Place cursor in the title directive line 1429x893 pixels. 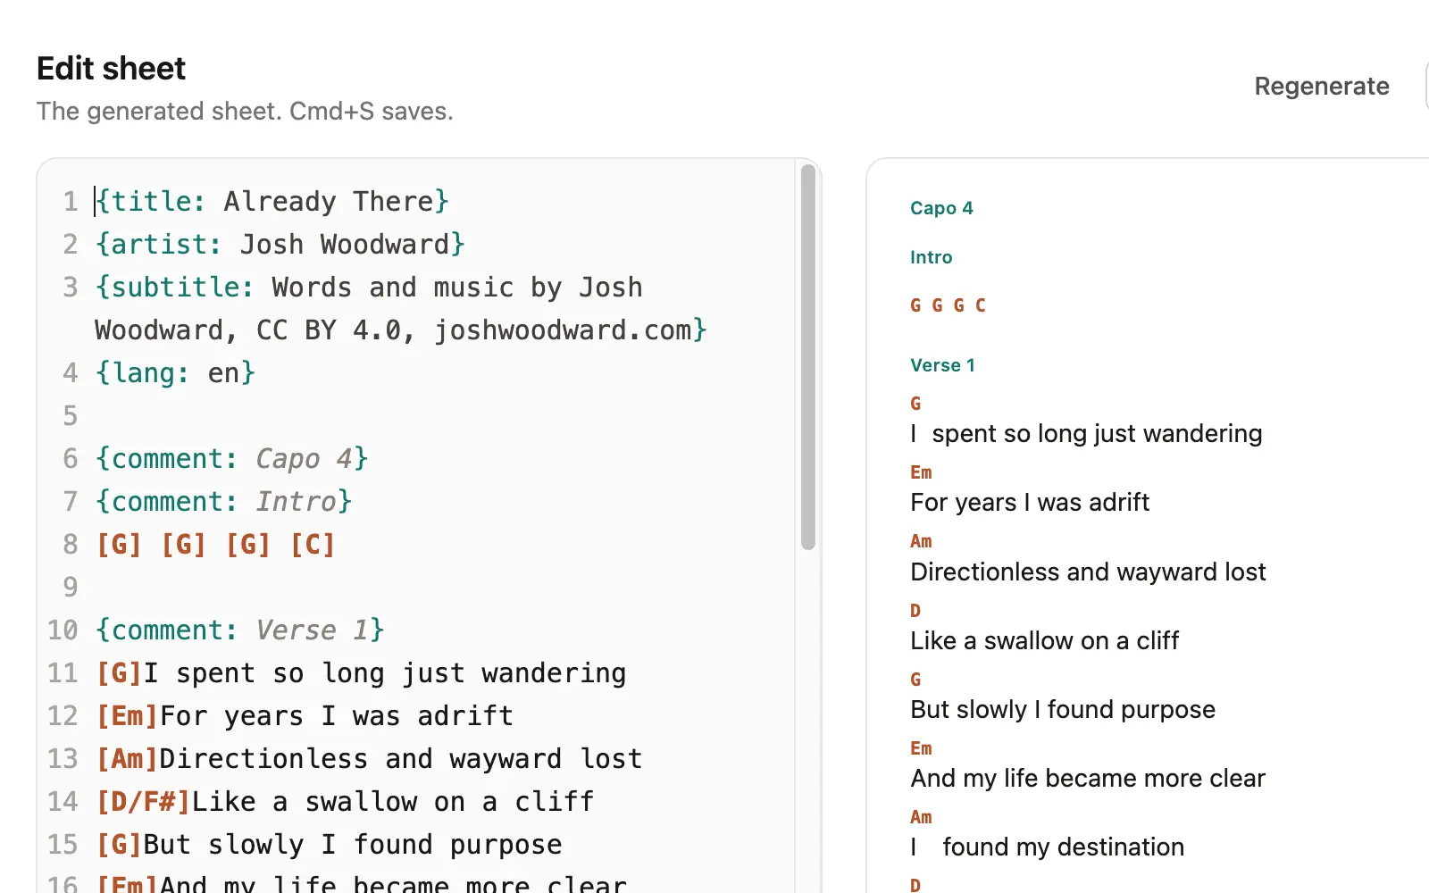click(x=272, y=202)
